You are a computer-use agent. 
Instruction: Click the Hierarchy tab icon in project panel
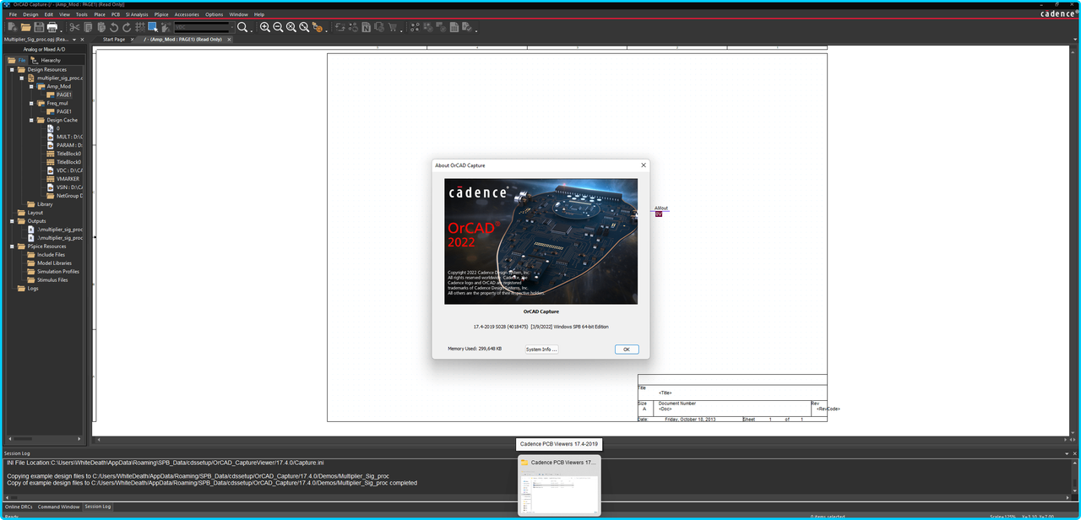click(x=34, y=60)
